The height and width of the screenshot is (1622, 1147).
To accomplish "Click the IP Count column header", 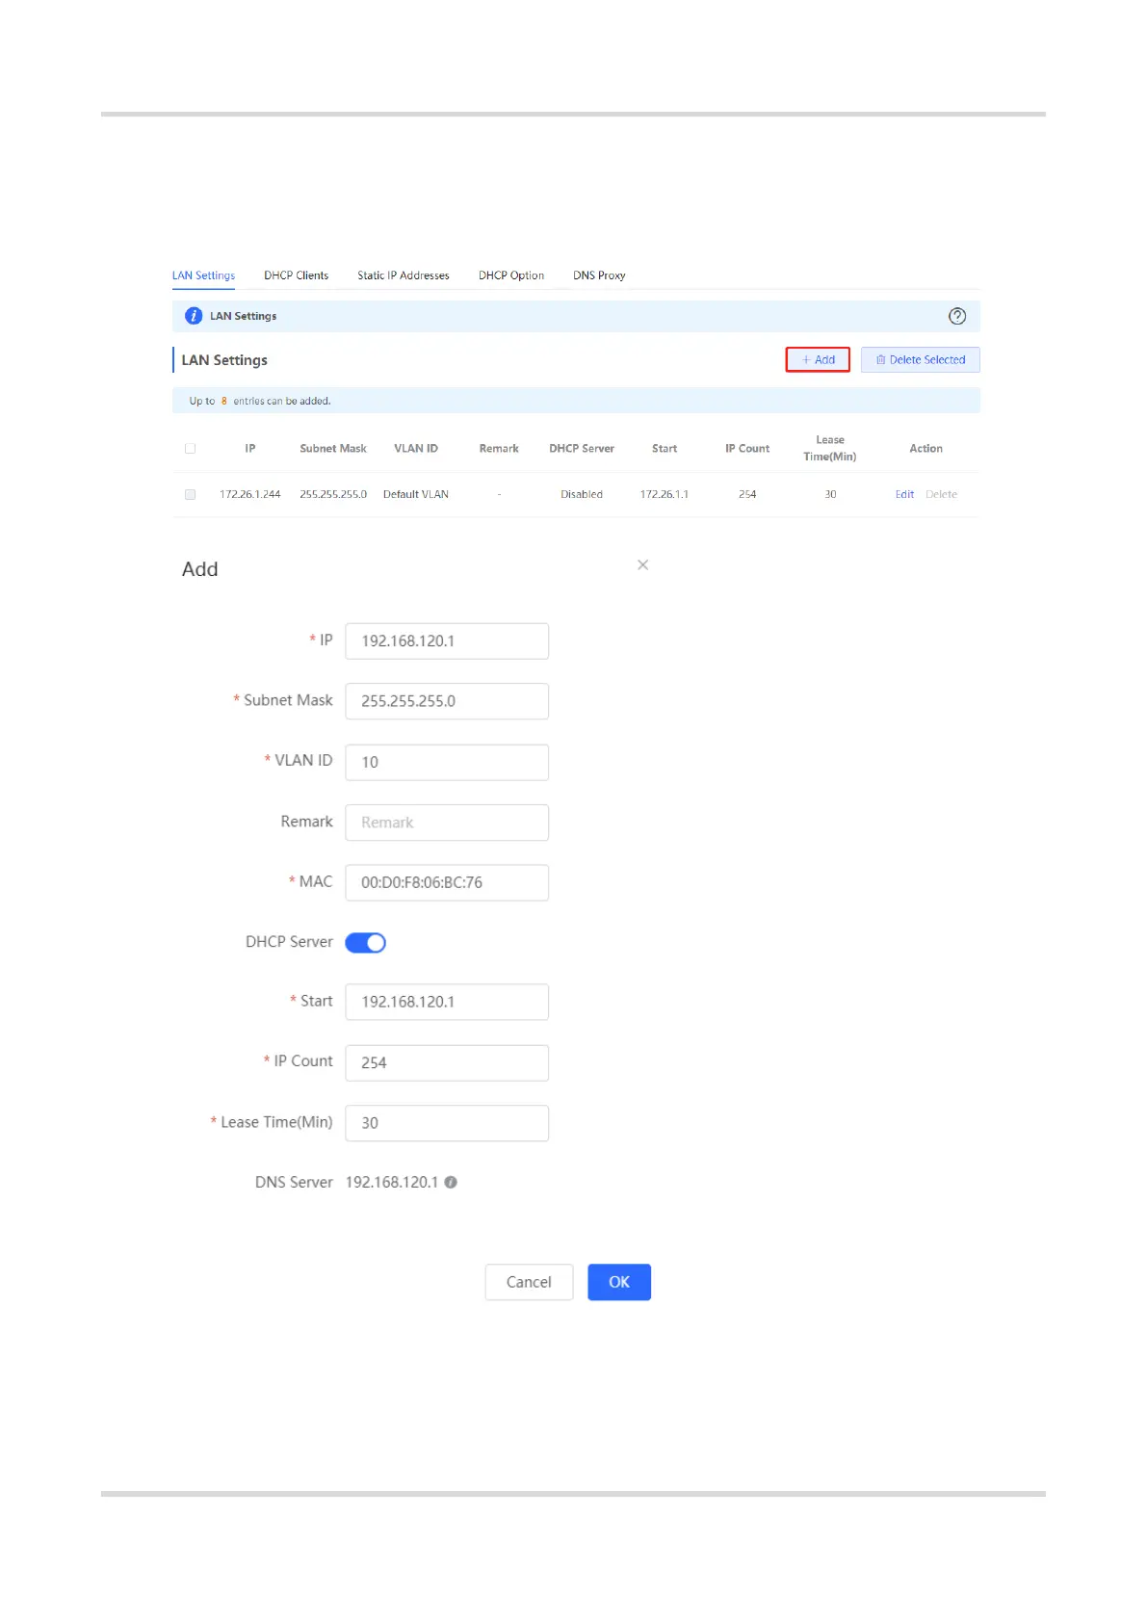I will (x=747, y=449).
